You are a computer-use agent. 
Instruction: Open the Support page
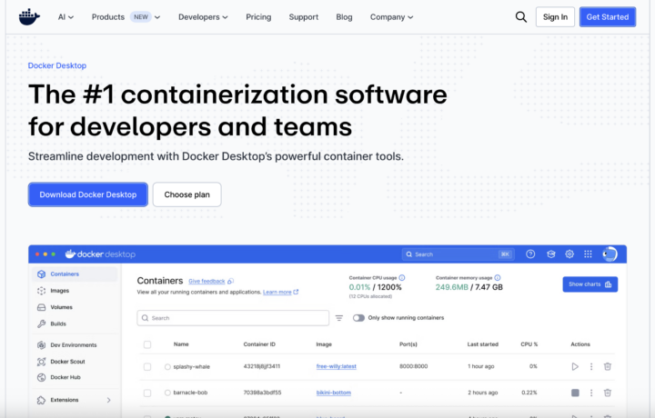tap(304, 17)
